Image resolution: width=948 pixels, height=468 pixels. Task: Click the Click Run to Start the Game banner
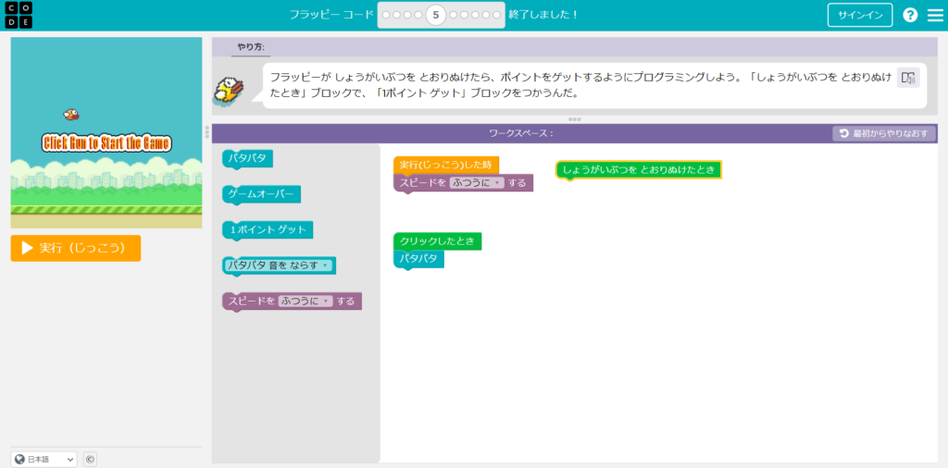[x=106, y=143]
